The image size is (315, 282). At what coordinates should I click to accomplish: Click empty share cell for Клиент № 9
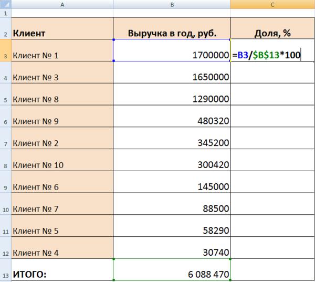click(x=272, y=116)
